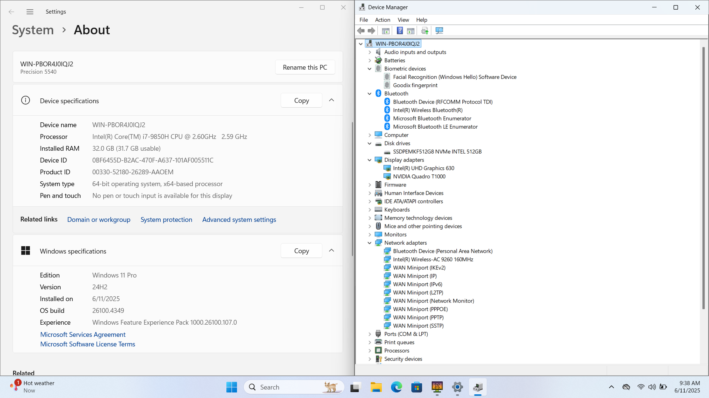Click the Forward arrow in Device Manager toolbar
The image size is (709, 398).
point(371,31)
